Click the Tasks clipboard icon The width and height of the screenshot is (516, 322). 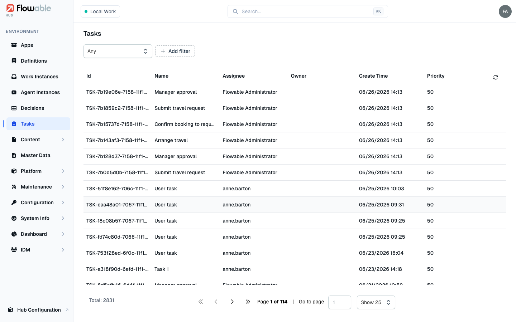(x=14, y=124)
